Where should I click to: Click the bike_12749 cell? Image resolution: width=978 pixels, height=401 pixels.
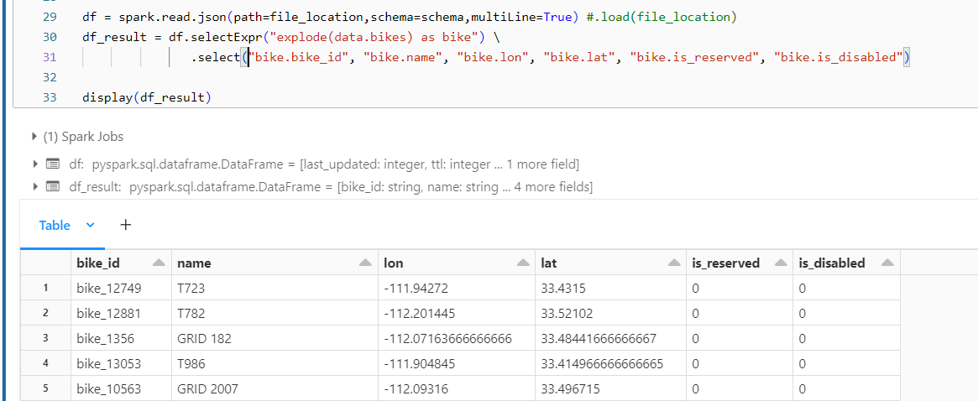(121, 288)
